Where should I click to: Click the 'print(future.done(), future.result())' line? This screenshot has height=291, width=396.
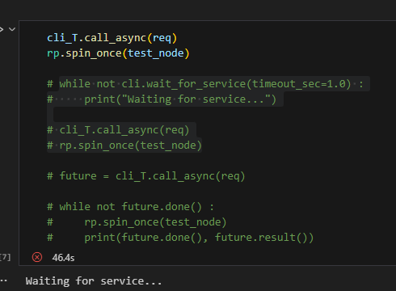tap(180, 238)
